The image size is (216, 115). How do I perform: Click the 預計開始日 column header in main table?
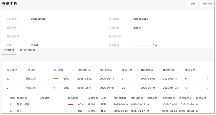(x=83, y=70)
